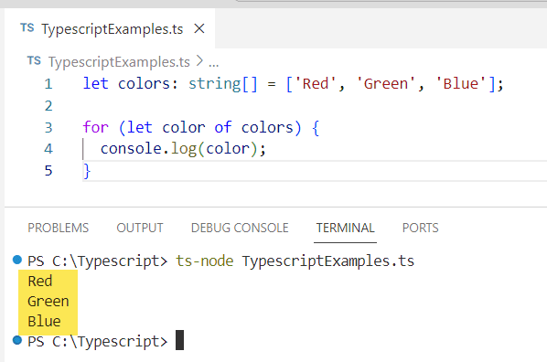The height and width of the screenshot is (362, 547).
Task: Expand the breadcrumb ellipsis
Action: click(213, 63)
